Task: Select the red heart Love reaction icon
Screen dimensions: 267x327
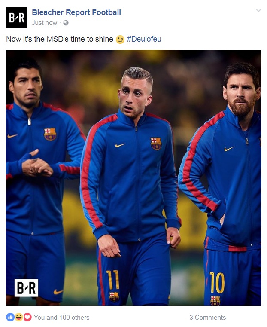Action: point(27,317)
